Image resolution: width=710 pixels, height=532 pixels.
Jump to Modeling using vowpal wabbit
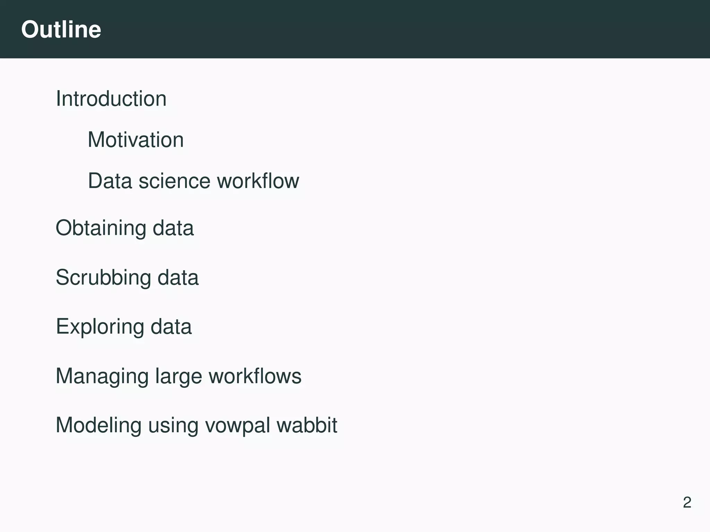click(196, 425)
